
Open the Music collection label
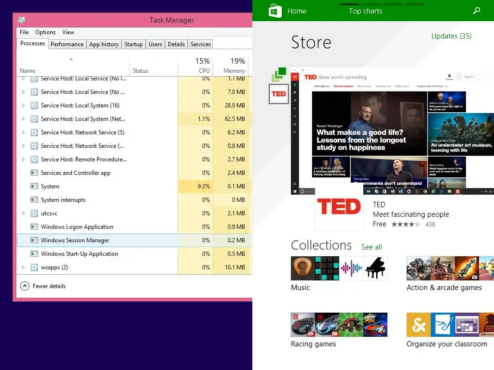coord(301,288)
